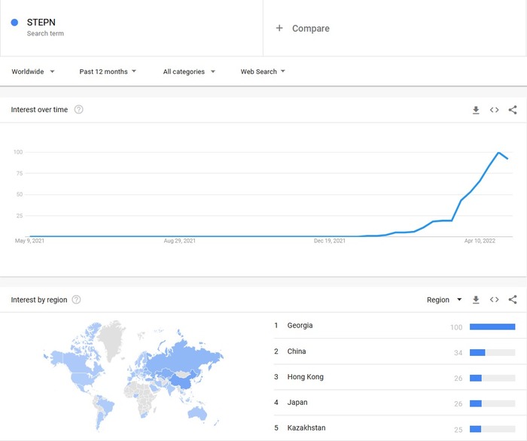Open China region entry
This screenshot has height=441, width=527.
pos(297,351)
